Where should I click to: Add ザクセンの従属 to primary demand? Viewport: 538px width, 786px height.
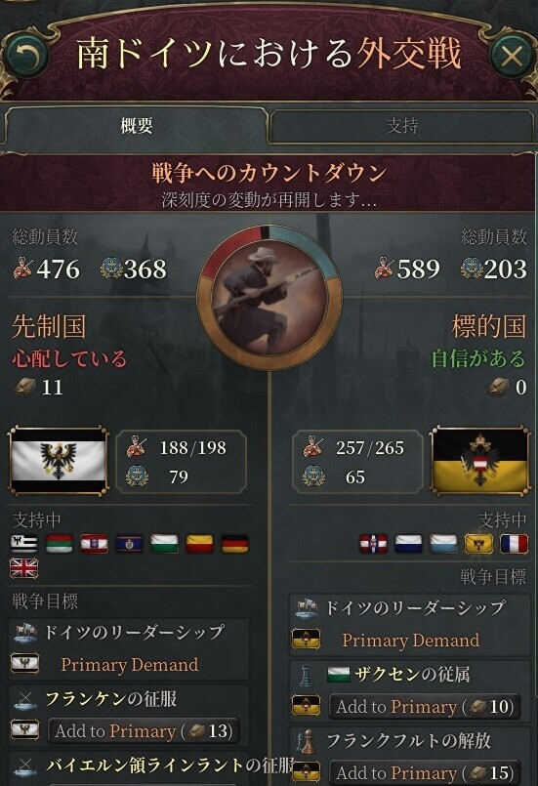pos(425,707)
